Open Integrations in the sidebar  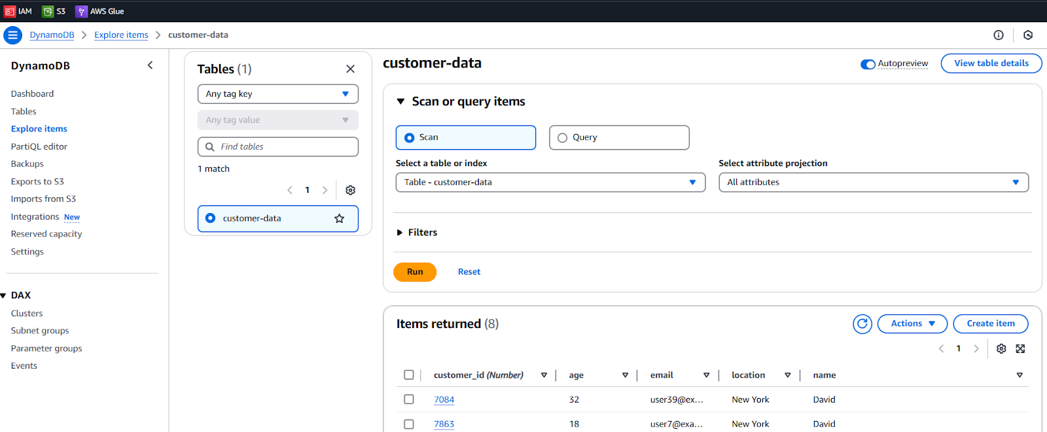35,217
